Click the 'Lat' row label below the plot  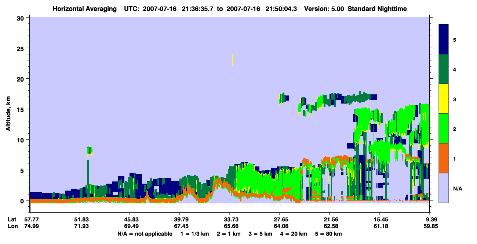pyautogui.click(x=12, y=219)
